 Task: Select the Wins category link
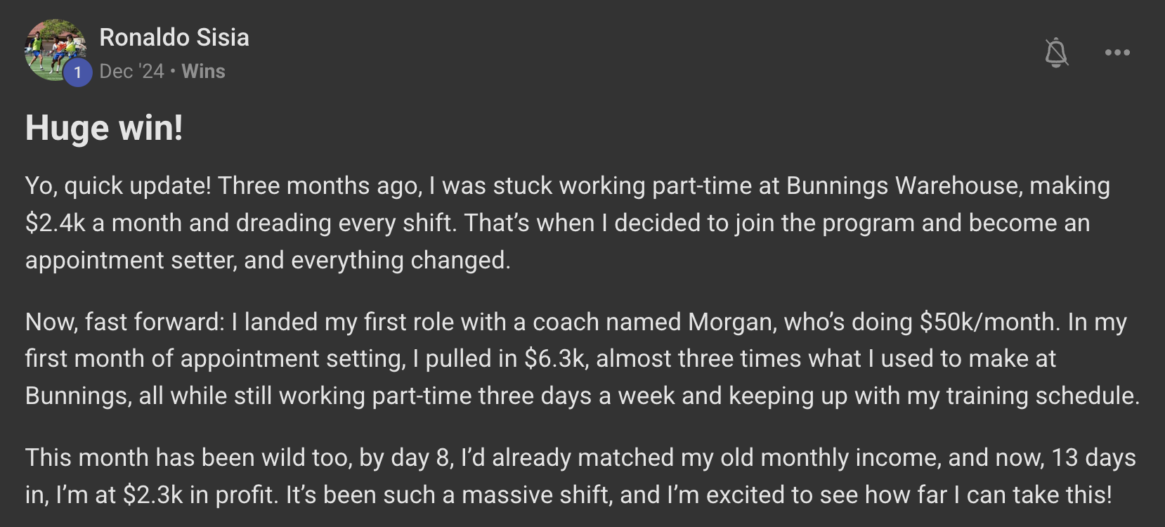(x=203, y=71)
